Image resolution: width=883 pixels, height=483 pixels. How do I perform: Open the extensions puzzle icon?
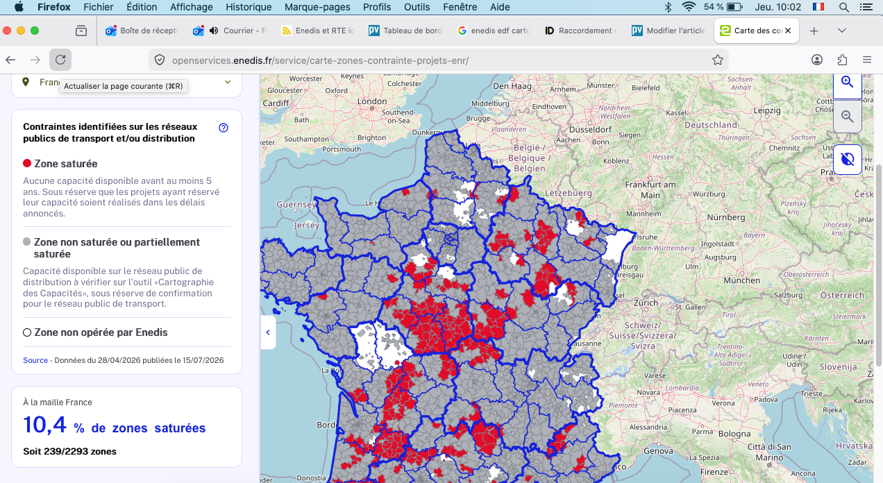(842, 60)
